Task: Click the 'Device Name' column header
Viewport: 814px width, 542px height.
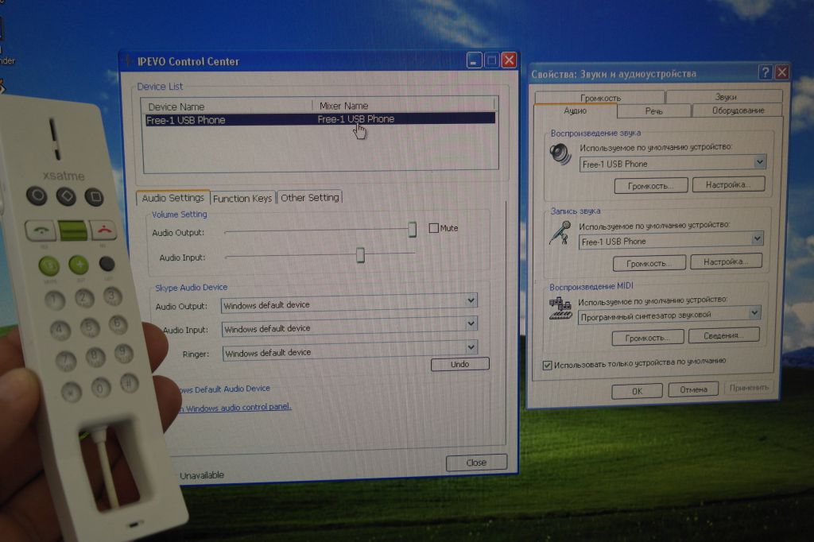Action: click(x=176, y=107)
